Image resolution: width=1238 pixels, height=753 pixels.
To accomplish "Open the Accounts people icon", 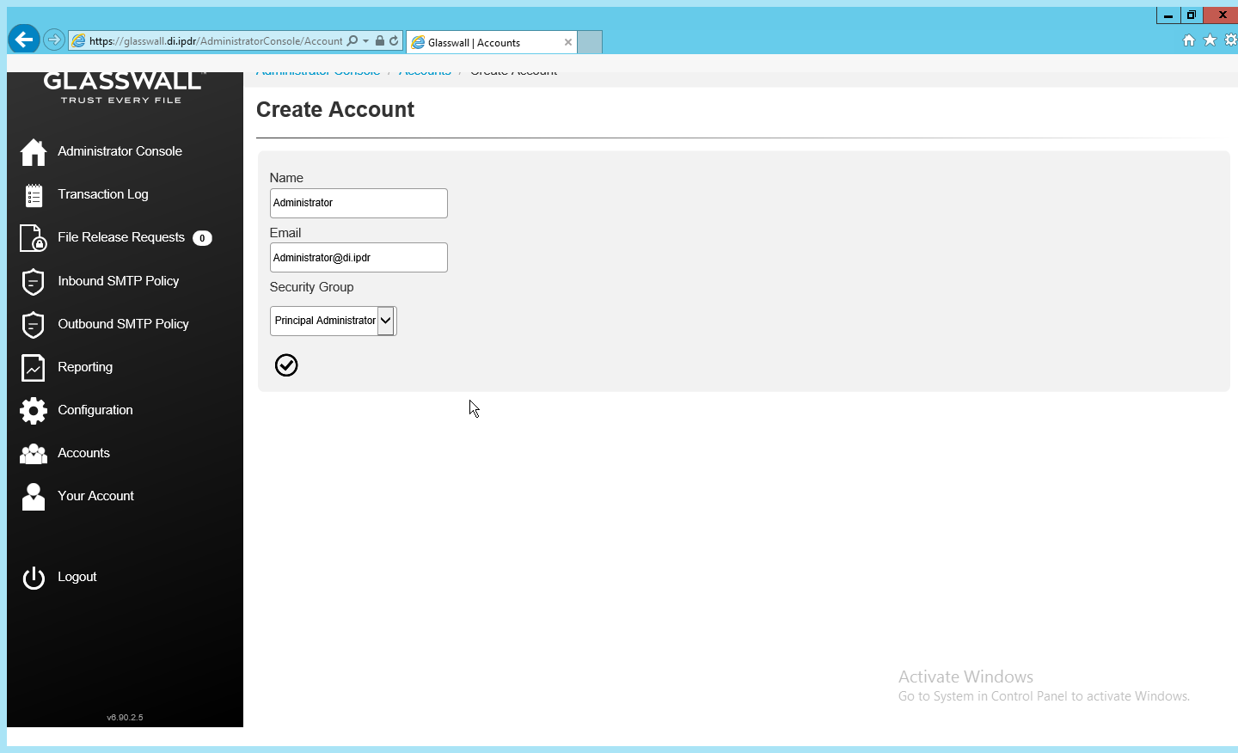I will (x=34, y=454).
